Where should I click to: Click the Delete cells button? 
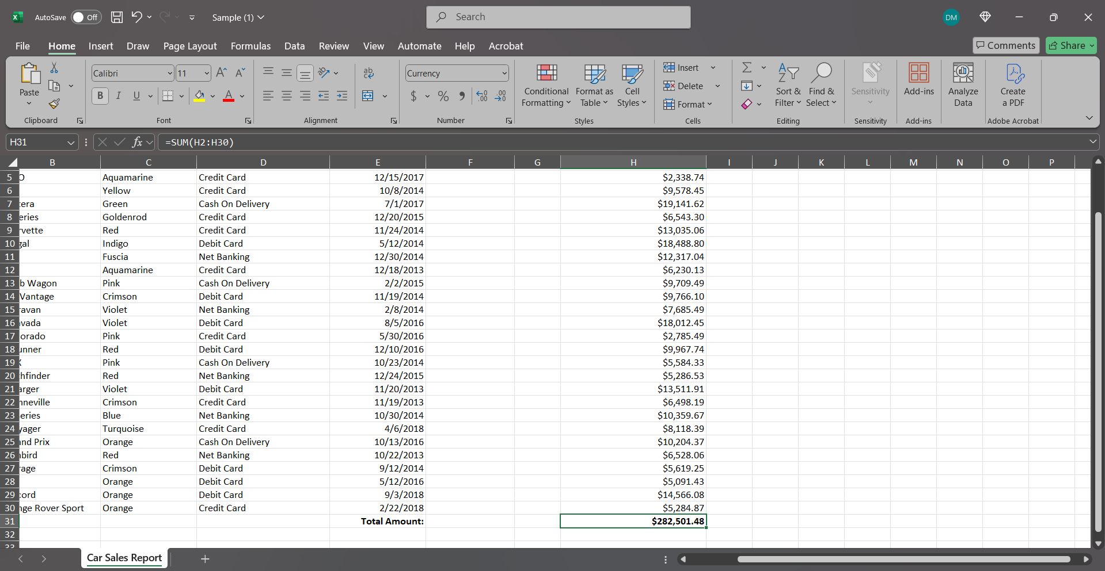683,86
